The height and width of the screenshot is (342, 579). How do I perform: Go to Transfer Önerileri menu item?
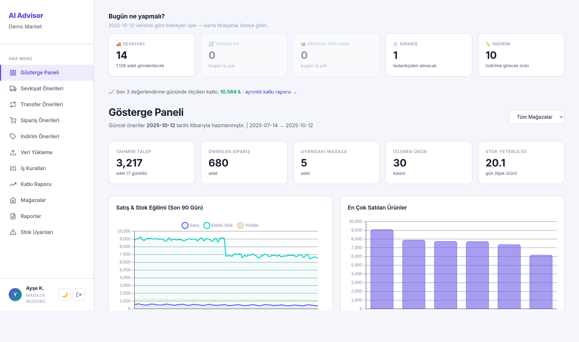(47, 105)
